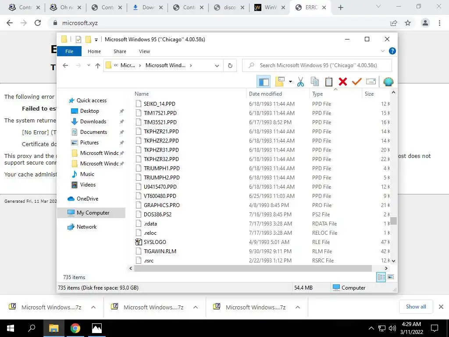This screenshot has height=337, width=449.
Task: Open the Chrome three-dot menu
Action: click(439, 23)
